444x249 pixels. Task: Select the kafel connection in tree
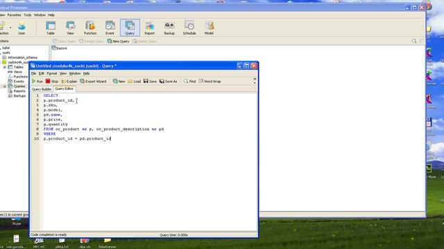(6, 48)
